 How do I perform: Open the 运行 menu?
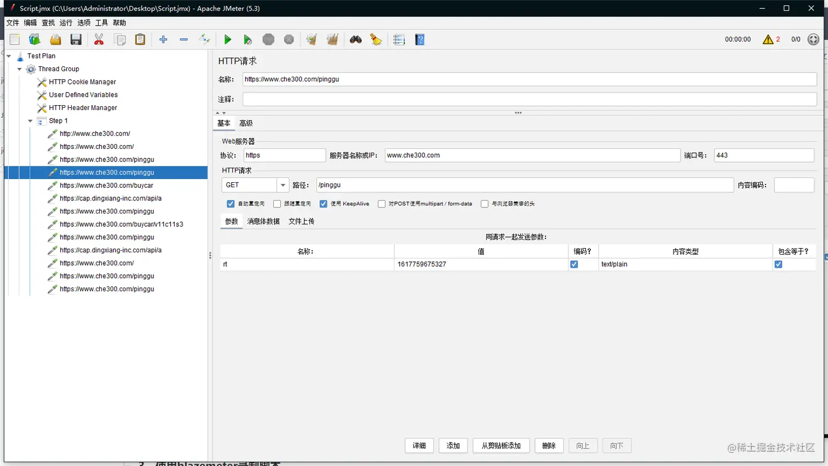(x=66, y=23)
